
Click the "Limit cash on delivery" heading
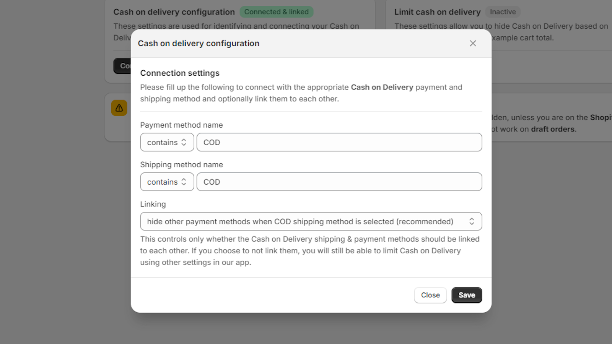[x=438, y=12]
